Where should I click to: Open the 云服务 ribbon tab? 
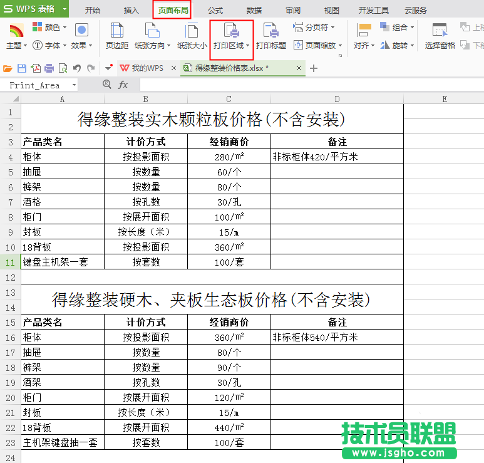point(416,11)
